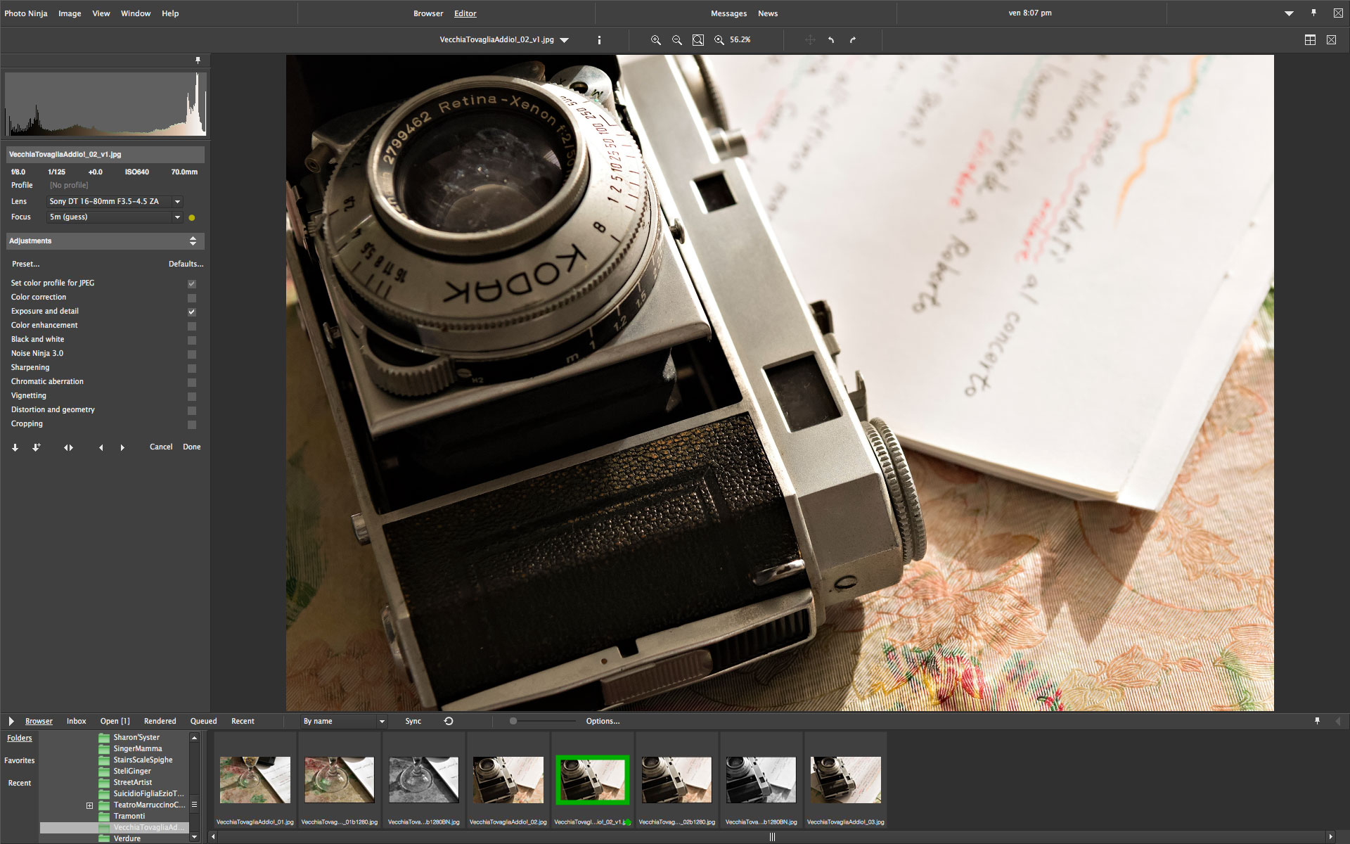Enable the Sharpening checkbox
Viewport: 1350px width, 844px height.
192,368
